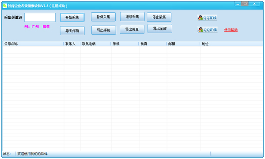Export everything with 导出全部 button

pyautogui.click(x=160, y=29)
